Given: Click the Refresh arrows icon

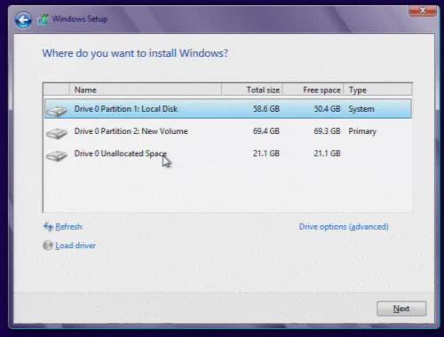Looking at the screenshot, I should click(x=48, y=227).
